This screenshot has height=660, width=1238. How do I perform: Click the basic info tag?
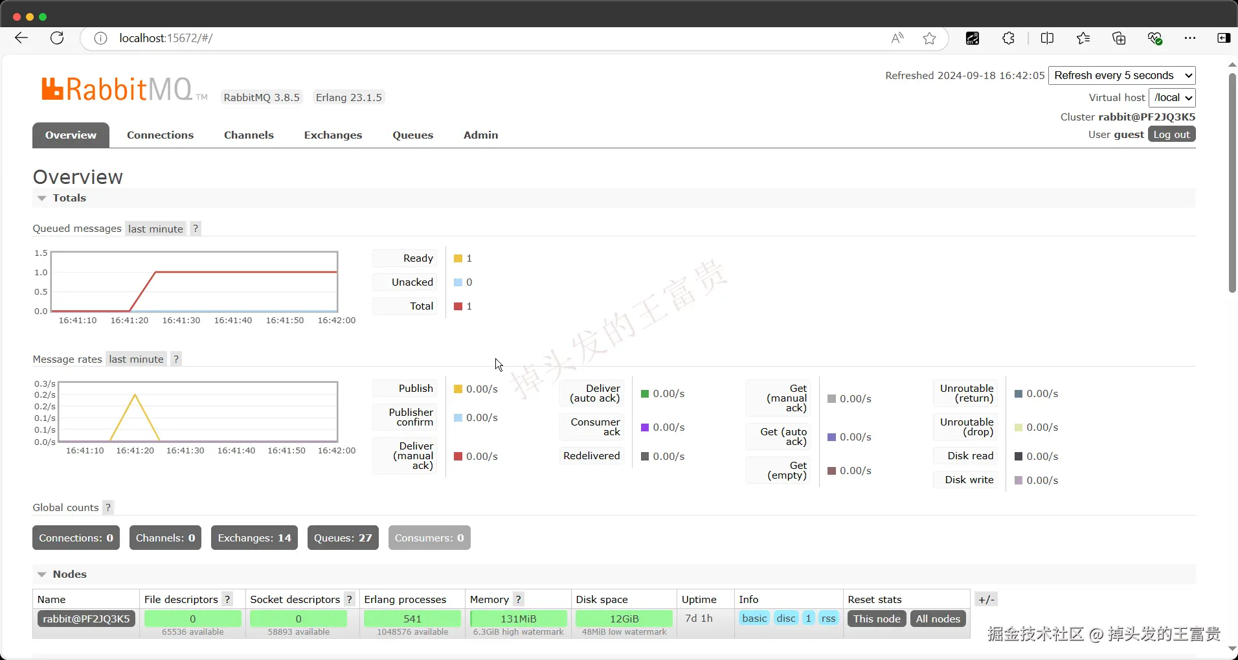[754, 618]
